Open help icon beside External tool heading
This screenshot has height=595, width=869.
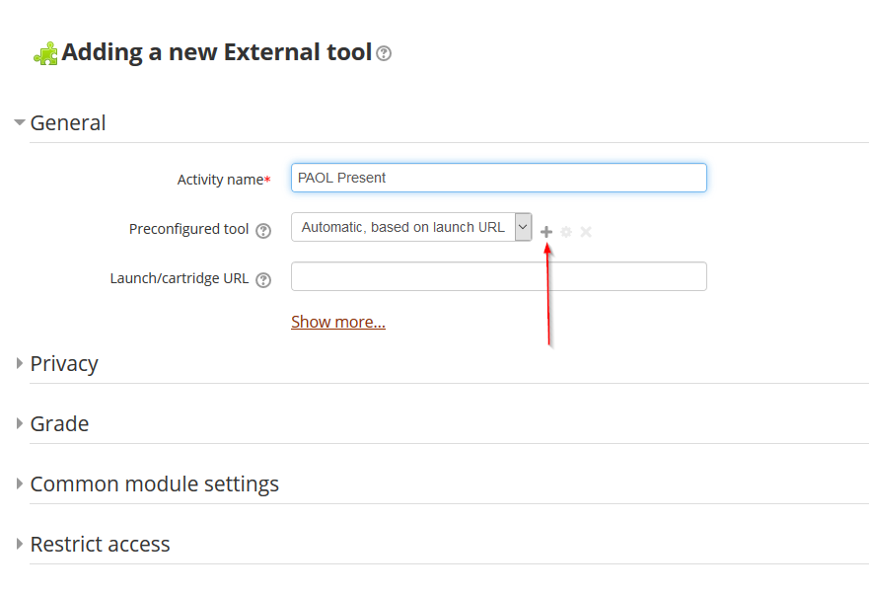384,53
